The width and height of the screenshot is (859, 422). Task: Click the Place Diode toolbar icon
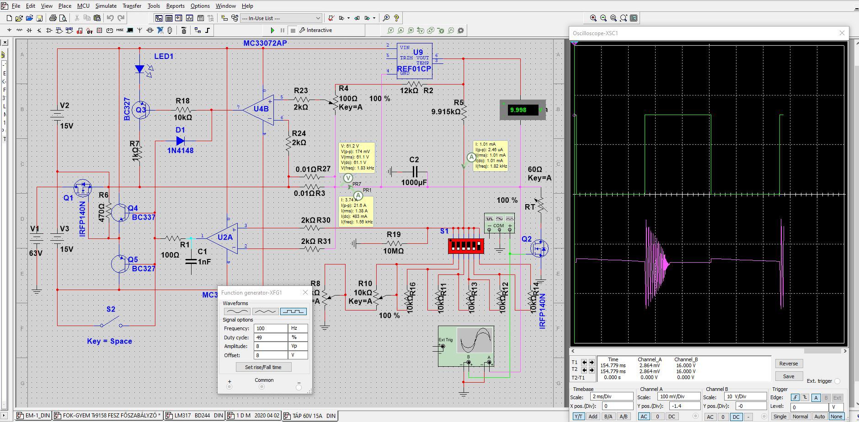pos(29,31)
